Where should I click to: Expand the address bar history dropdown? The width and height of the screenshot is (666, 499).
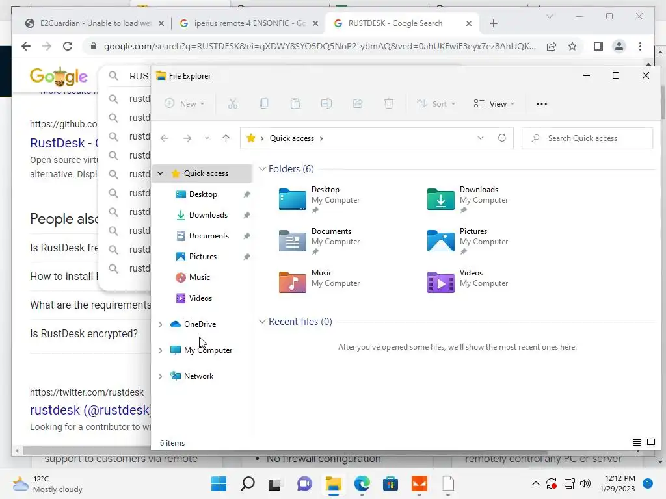click(481, 138)
